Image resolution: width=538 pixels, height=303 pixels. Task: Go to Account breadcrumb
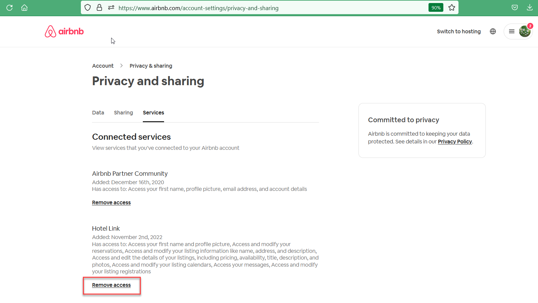tap(103, 66)
